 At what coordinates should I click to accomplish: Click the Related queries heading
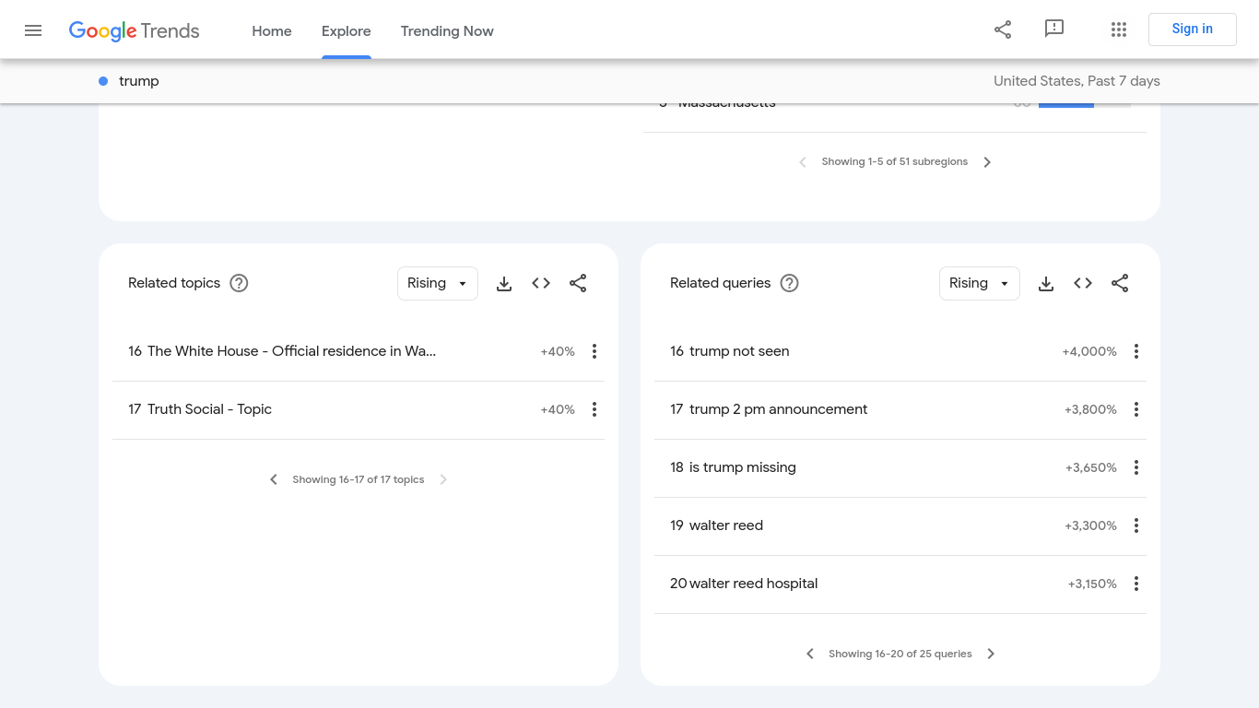coord(720,283)
